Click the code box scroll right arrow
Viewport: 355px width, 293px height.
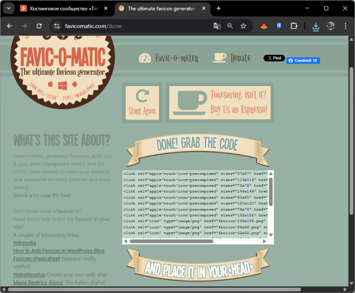tap(264, 241)
